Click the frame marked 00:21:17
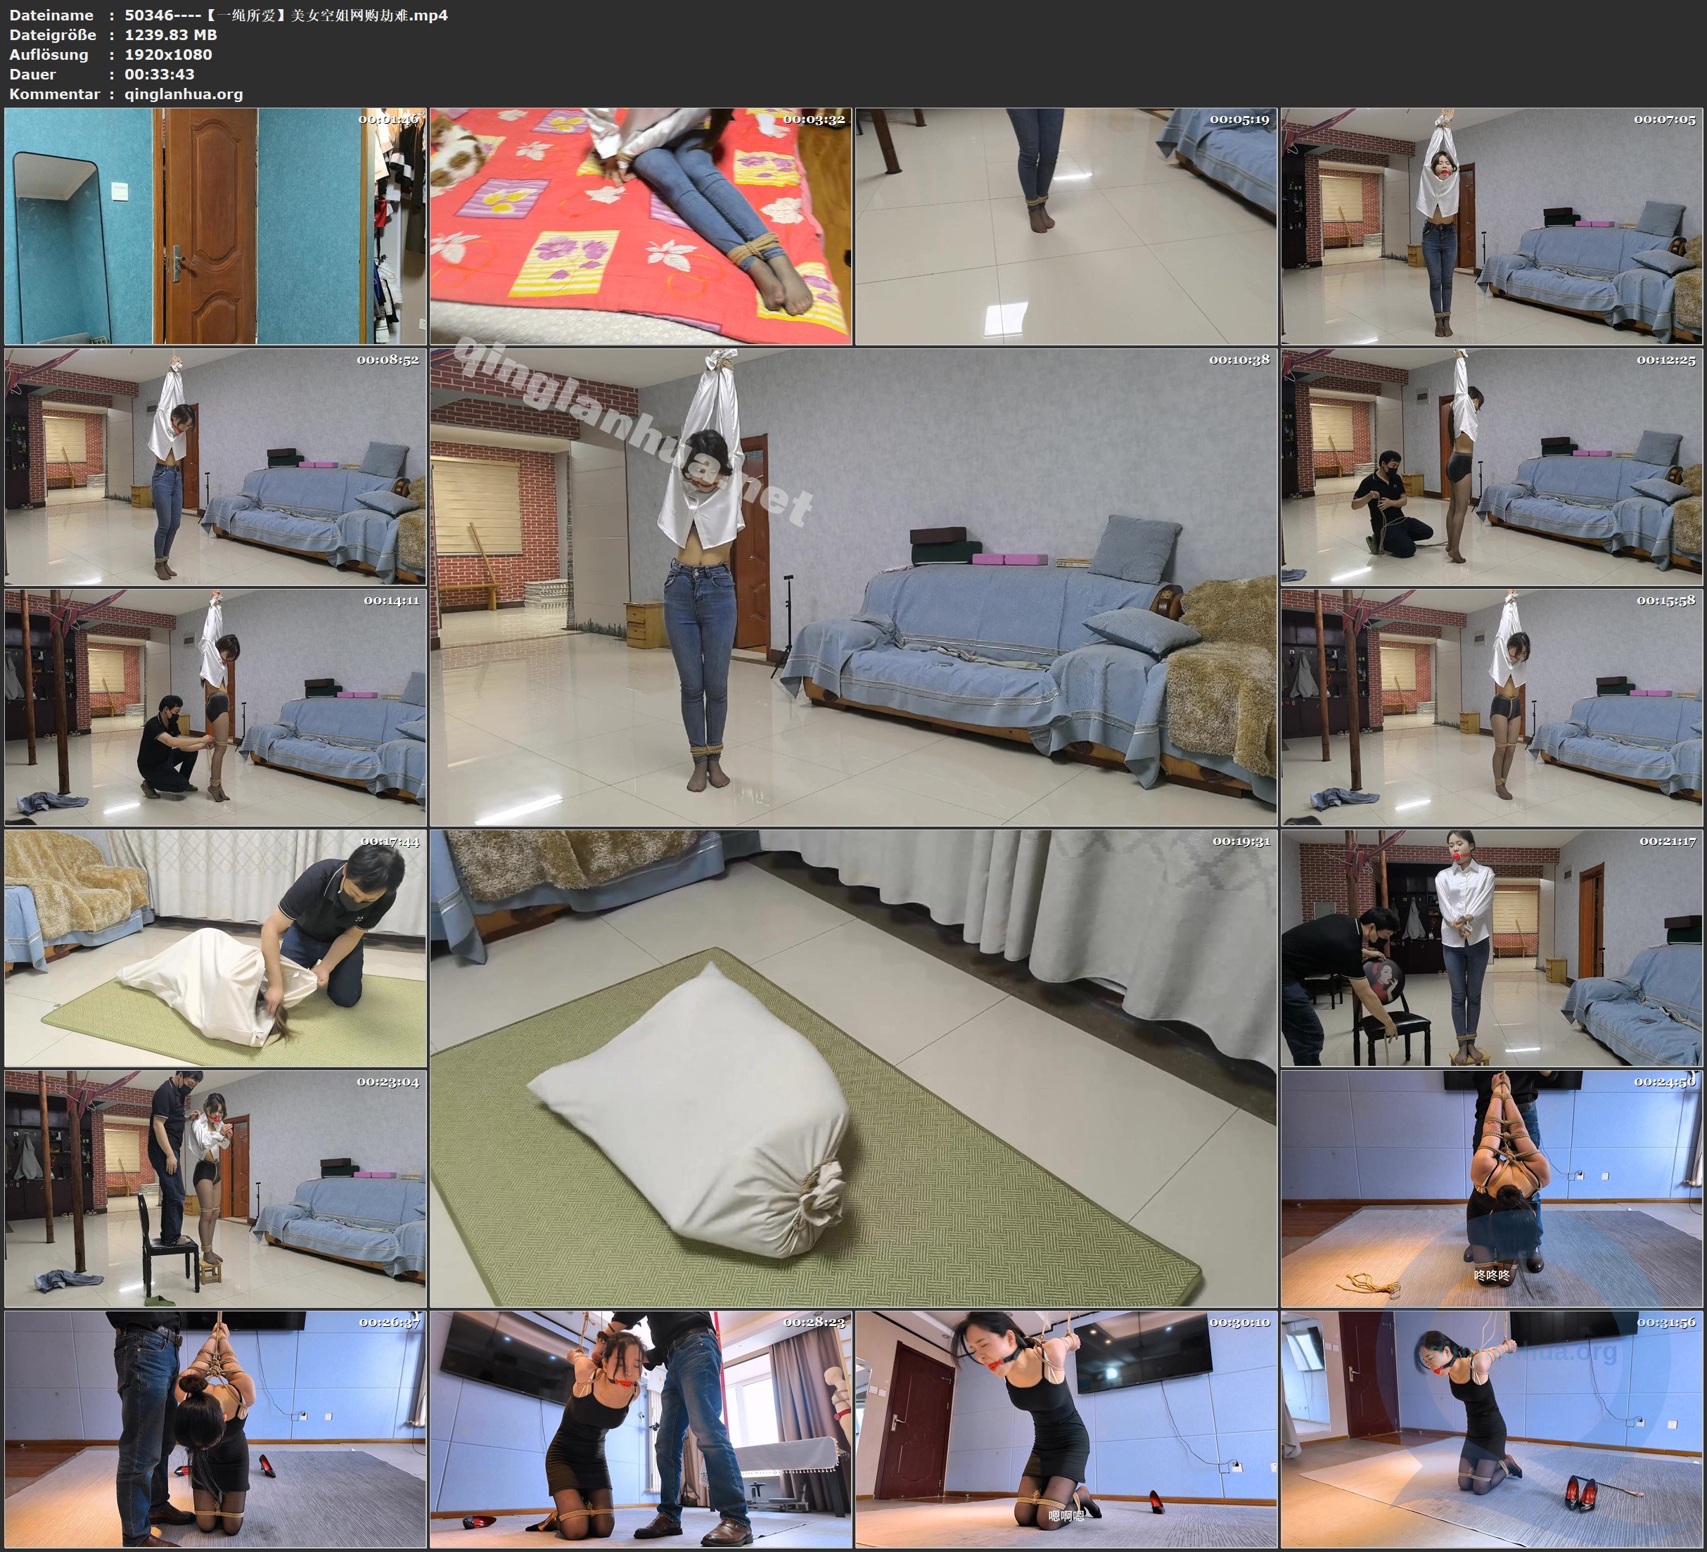 coord(1491,948)
